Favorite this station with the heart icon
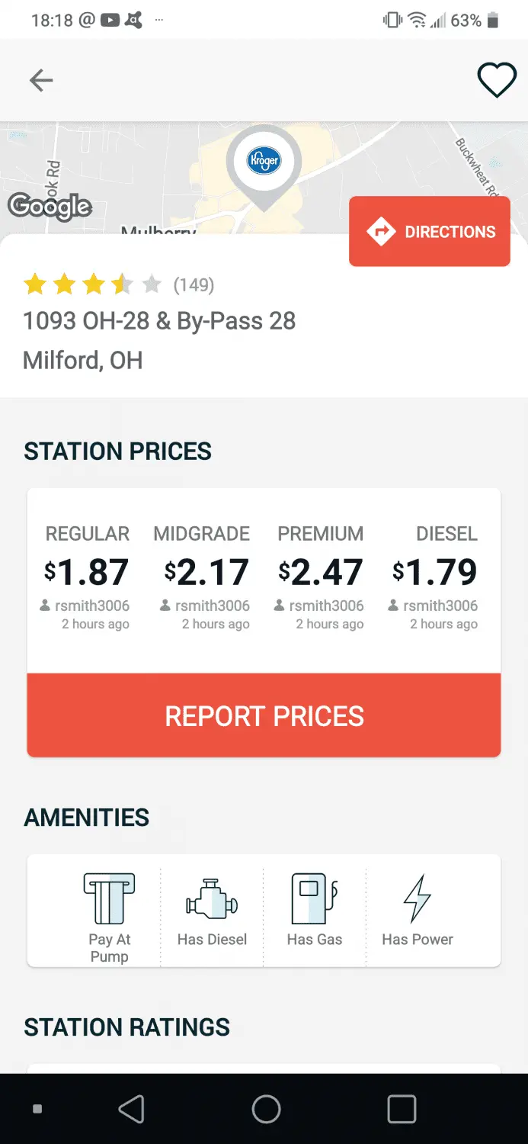The width and height of the screenshot is (528, 1144). pos(496,80)
